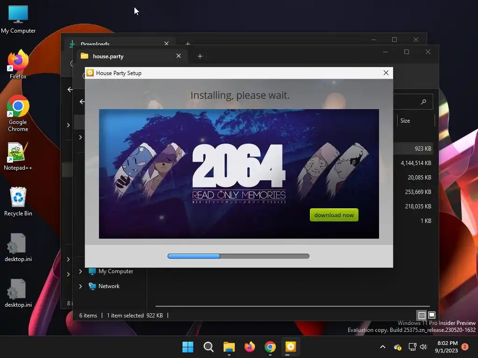The width and height of the screenshot is (478, 358).
Task: Select the upper desktop.ini file icon
Action: click(x=18, y=247)
